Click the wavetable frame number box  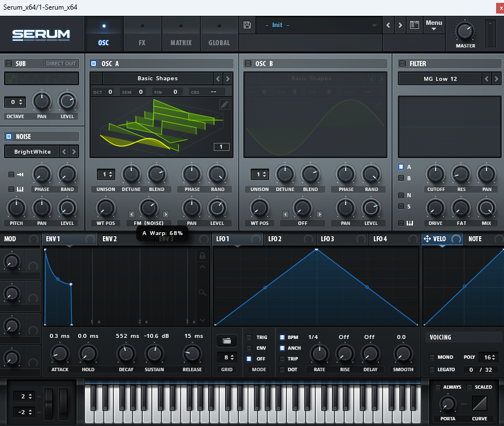coord(222,147)
